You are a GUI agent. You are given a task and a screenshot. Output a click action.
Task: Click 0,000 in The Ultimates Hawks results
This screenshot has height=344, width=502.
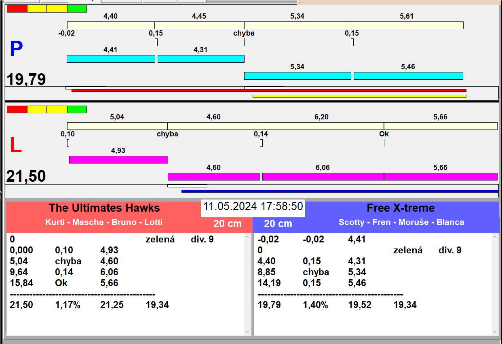pos(21,250)
